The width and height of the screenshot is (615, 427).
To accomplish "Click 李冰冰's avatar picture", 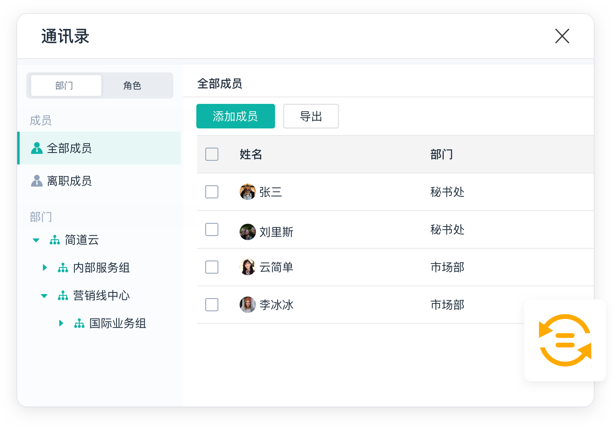I will pos(247,305).
